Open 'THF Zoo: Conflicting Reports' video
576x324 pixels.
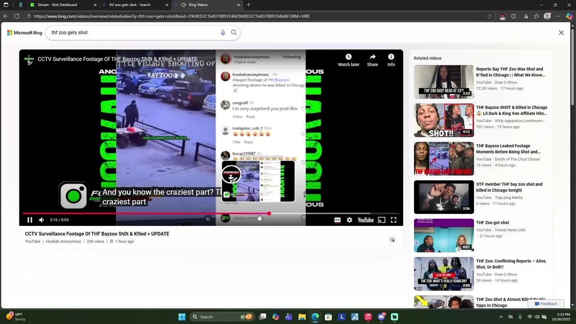[x=511, y=264]
